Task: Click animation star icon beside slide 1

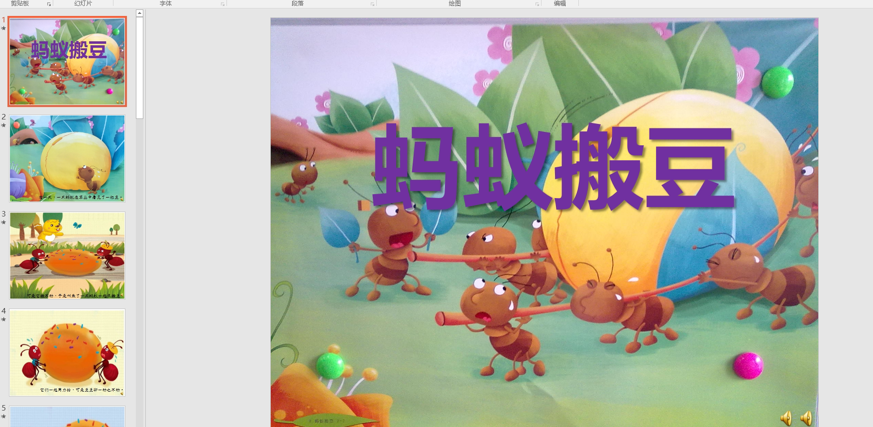Action: point(3,28)
